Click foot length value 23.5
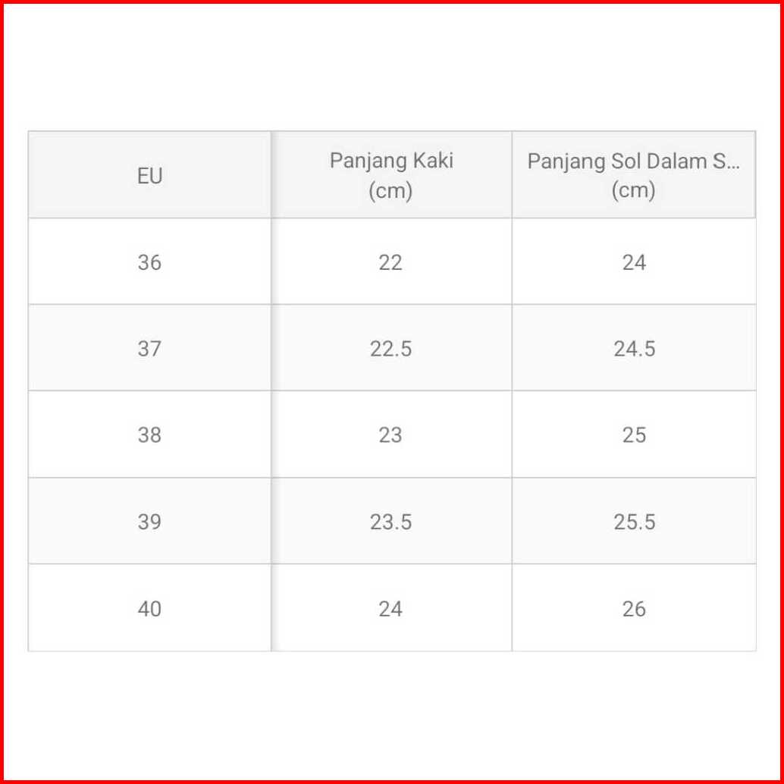This screenshot has height=784, width=784. coord(390,522)
